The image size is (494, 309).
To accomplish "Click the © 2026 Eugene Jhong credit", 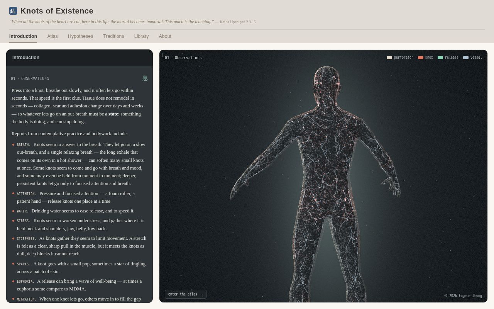I will pos(463,296).
